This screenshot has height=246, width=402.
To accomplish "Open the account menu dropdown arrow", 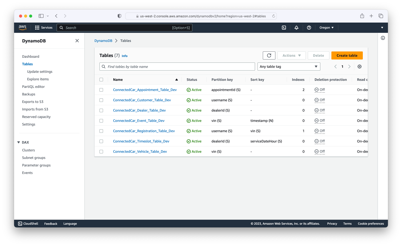I will 382,28.
